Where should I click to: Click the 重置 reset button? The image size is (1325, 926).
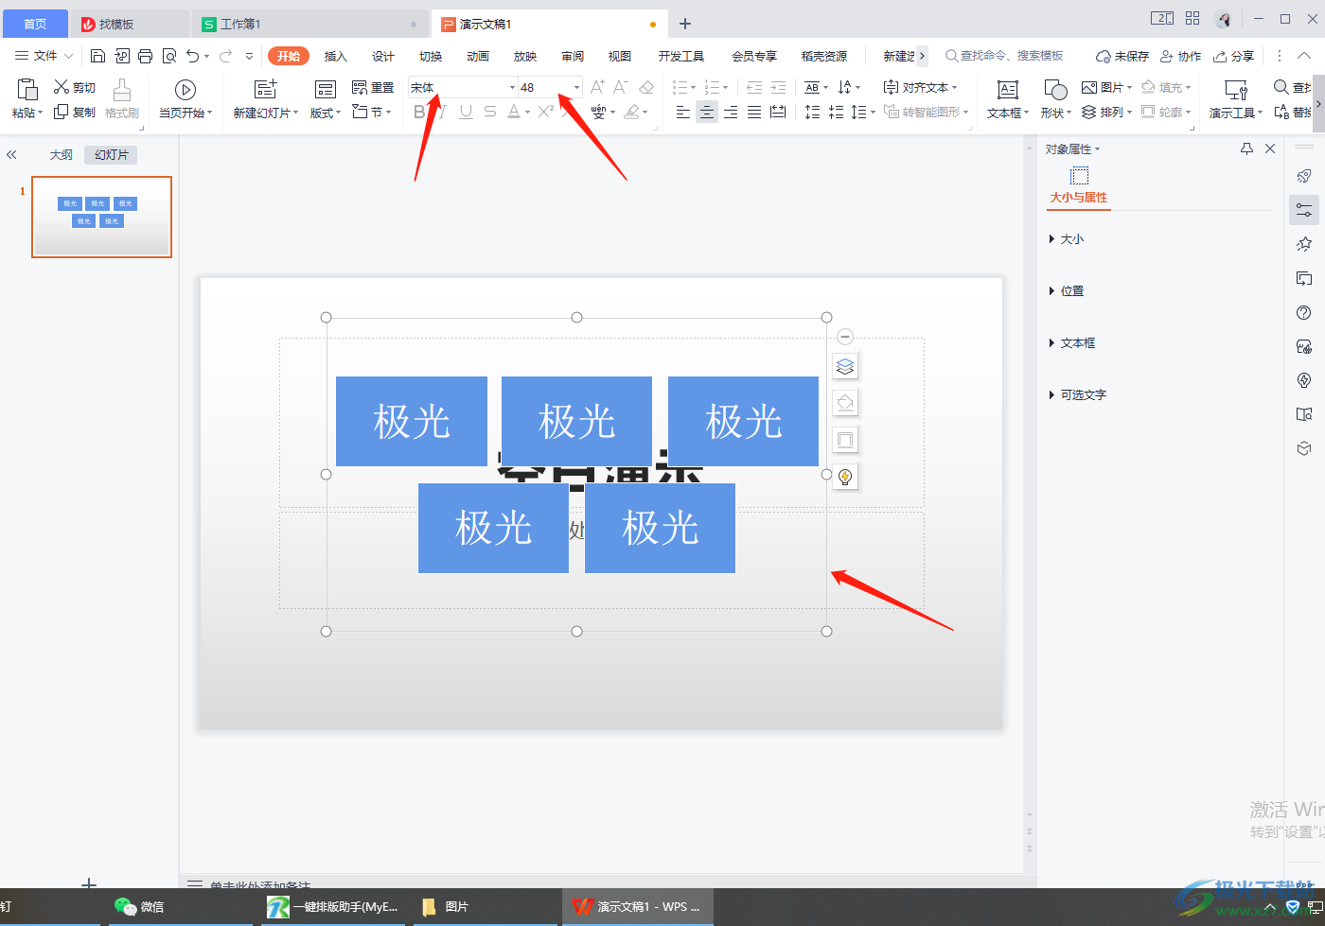pyautogui.click(x=372, y=87)
